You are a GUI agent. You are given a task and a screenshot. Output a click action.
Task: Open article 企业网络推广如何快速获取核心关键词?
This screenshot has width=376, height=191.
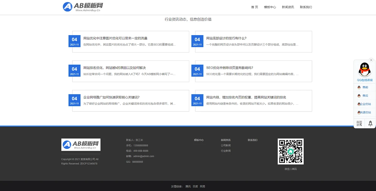coord(111,97)
